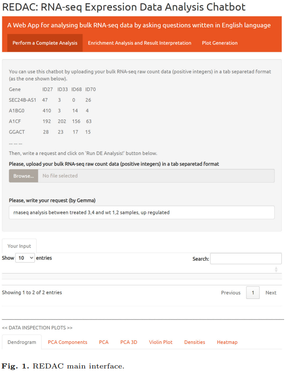Open the Violin Plot tab
Viewport: 290px width, 373px height.
[161, 342]
